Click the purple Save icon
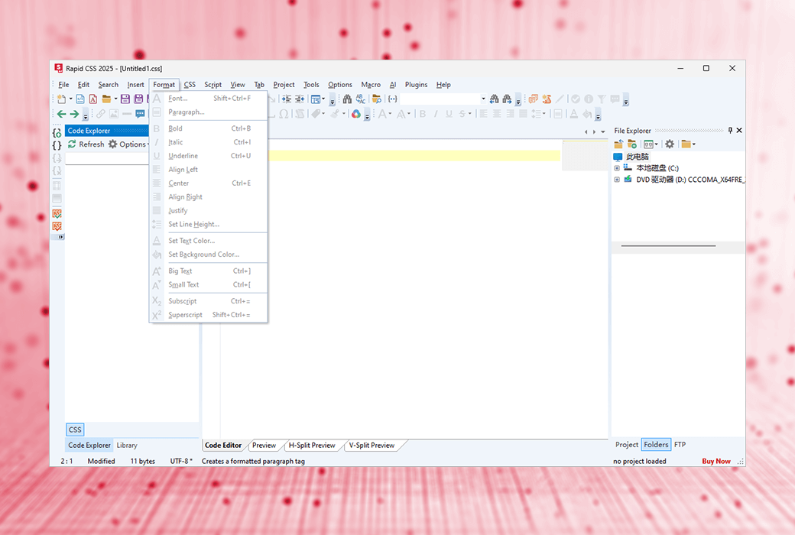This screenshot has width=795, height=535. (x=125, y=99)
